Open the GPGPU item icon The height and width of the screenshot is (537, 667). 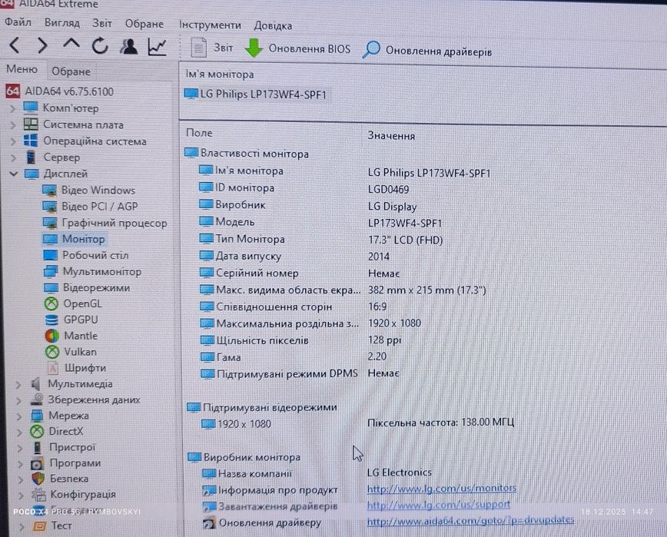coord(51,320)
